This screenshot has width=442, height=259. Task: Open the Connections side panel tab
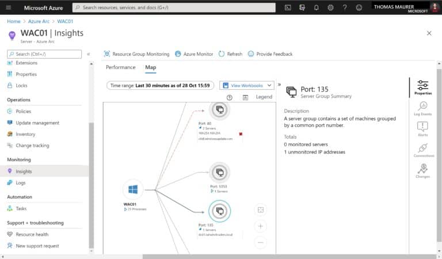424,150
